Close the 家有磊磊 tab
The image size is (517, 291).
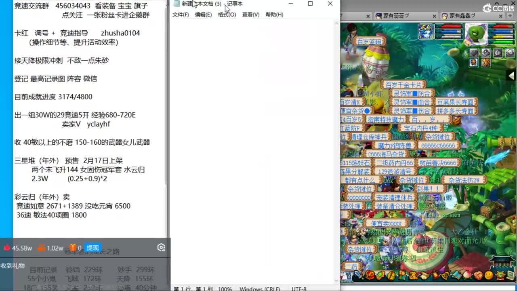click(500, 16)
